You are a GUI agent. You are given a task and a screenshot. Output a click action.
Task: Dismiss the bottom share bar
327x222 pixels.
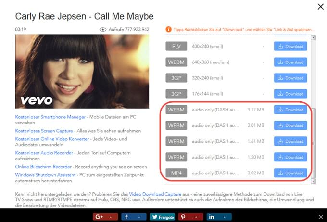coord(321,217)
